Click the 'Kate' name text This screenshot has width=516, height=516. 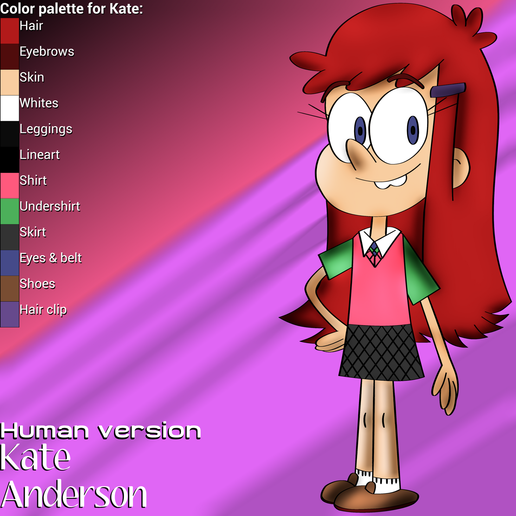tap(35, 457)
